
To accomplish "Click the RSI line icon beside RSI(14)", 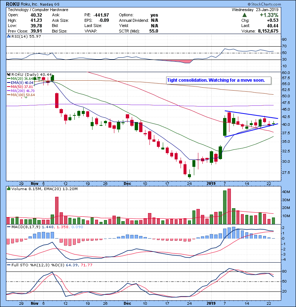I will click(x=9, y=36).
